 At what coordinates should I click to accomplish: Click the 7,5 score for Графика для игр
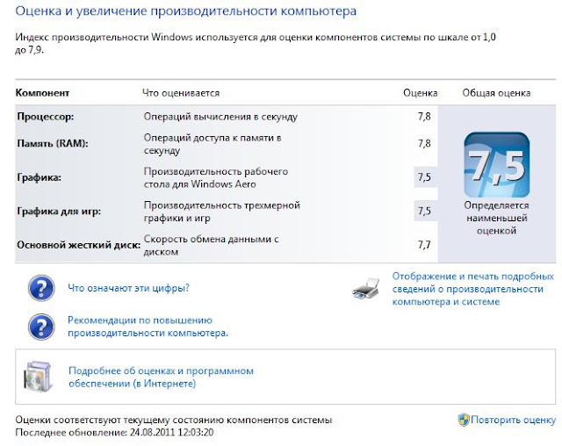[x=424, y=212]
